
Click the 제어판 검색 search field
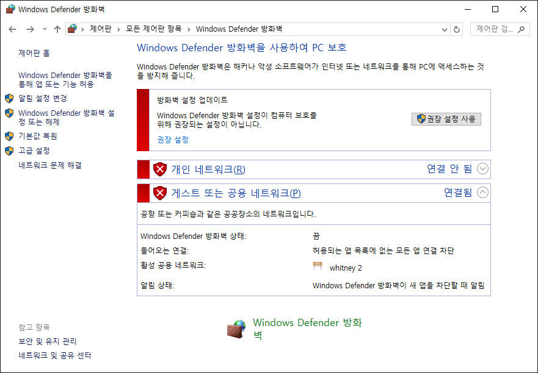(x=495, y=29)
